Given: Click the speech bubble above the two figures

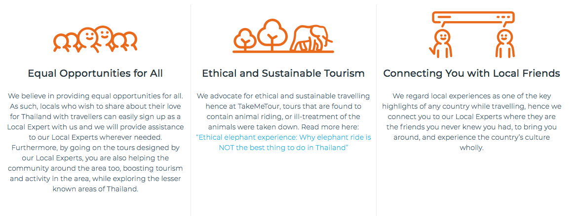Looking at the screenshot, I should pos(473,18).
